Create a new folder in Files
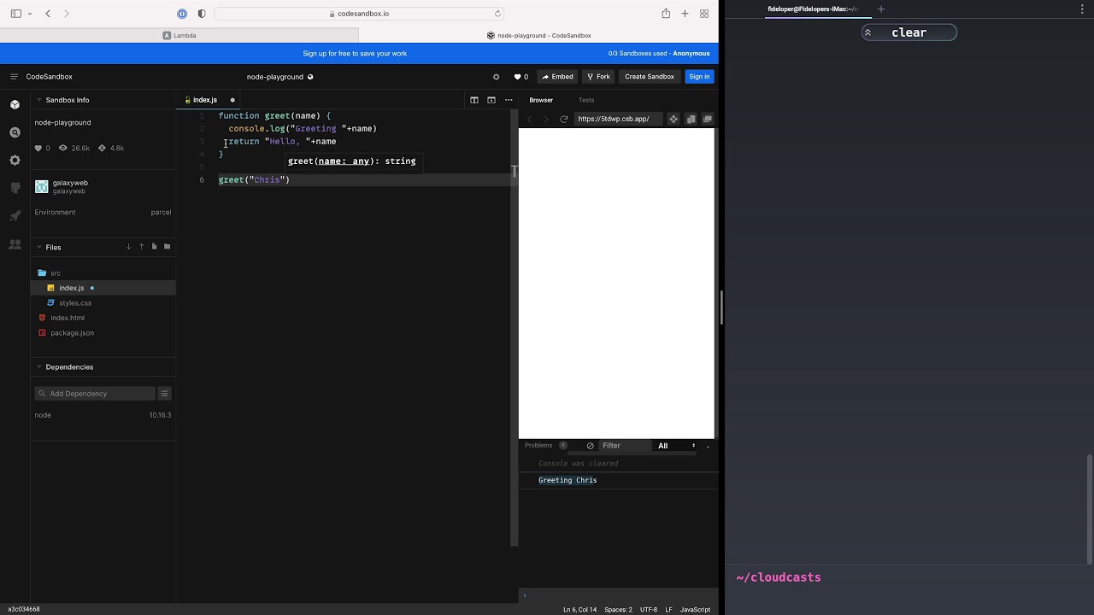Screen dimensions: 1094x615 click(167, 247)
